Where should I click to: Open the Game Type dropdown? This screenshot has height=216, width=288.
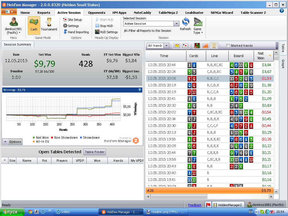198,26
